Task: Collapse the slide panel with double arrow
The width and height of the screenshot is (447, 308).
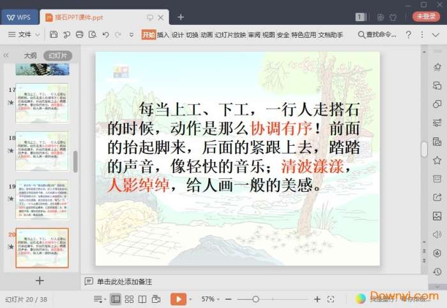Action: [x=6, y=56]
